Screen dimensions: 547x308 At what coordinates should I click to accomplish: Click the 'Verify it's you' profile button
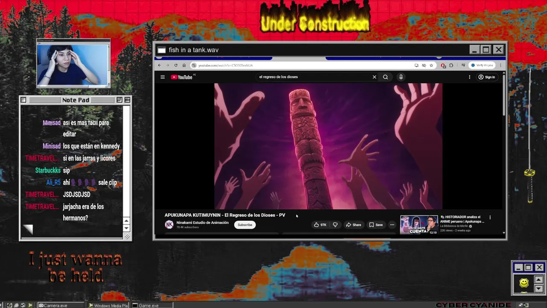coord(482,65)
